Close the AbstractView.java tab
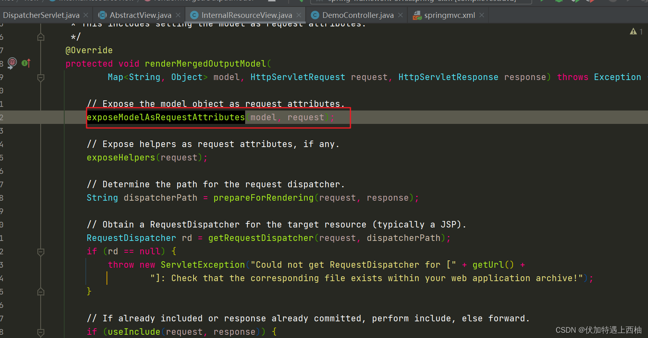The height and width of the screenshot is (338, 648). [178, 15]
